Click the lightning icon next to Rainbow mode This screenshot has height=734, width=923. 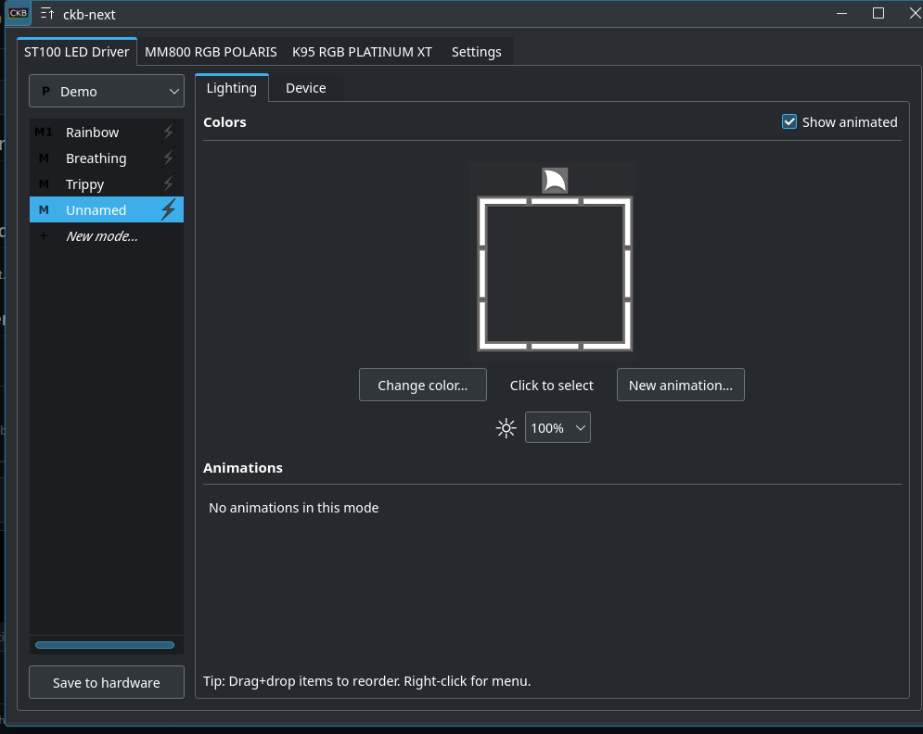[x=168, y=132]
